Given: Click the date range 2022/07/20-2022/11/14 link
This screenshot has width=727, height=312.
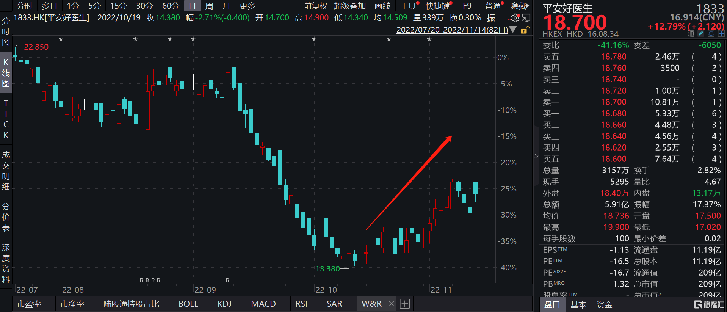Looking at the screenshot, I should (452, 30).
